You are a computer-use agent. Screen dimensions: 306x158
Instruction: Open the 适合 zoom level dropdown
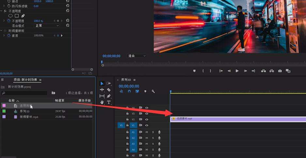pos(137,56)
